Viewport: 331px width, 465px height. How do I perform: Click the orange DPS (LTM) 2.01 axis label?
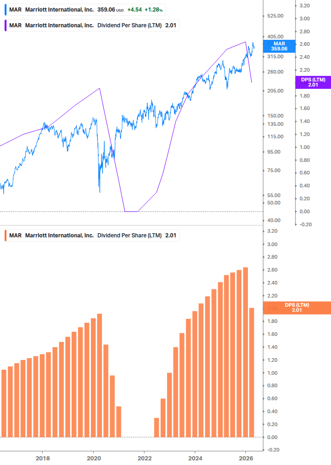[297, 308]
